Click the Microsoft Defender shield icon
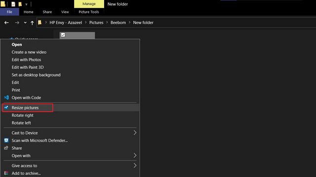The height and width of the screenshot is (177, 316). 6,140
